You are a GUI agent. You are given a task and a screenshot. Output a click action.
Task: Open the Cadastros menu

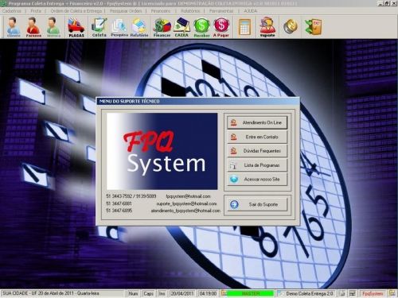(12, 11)
